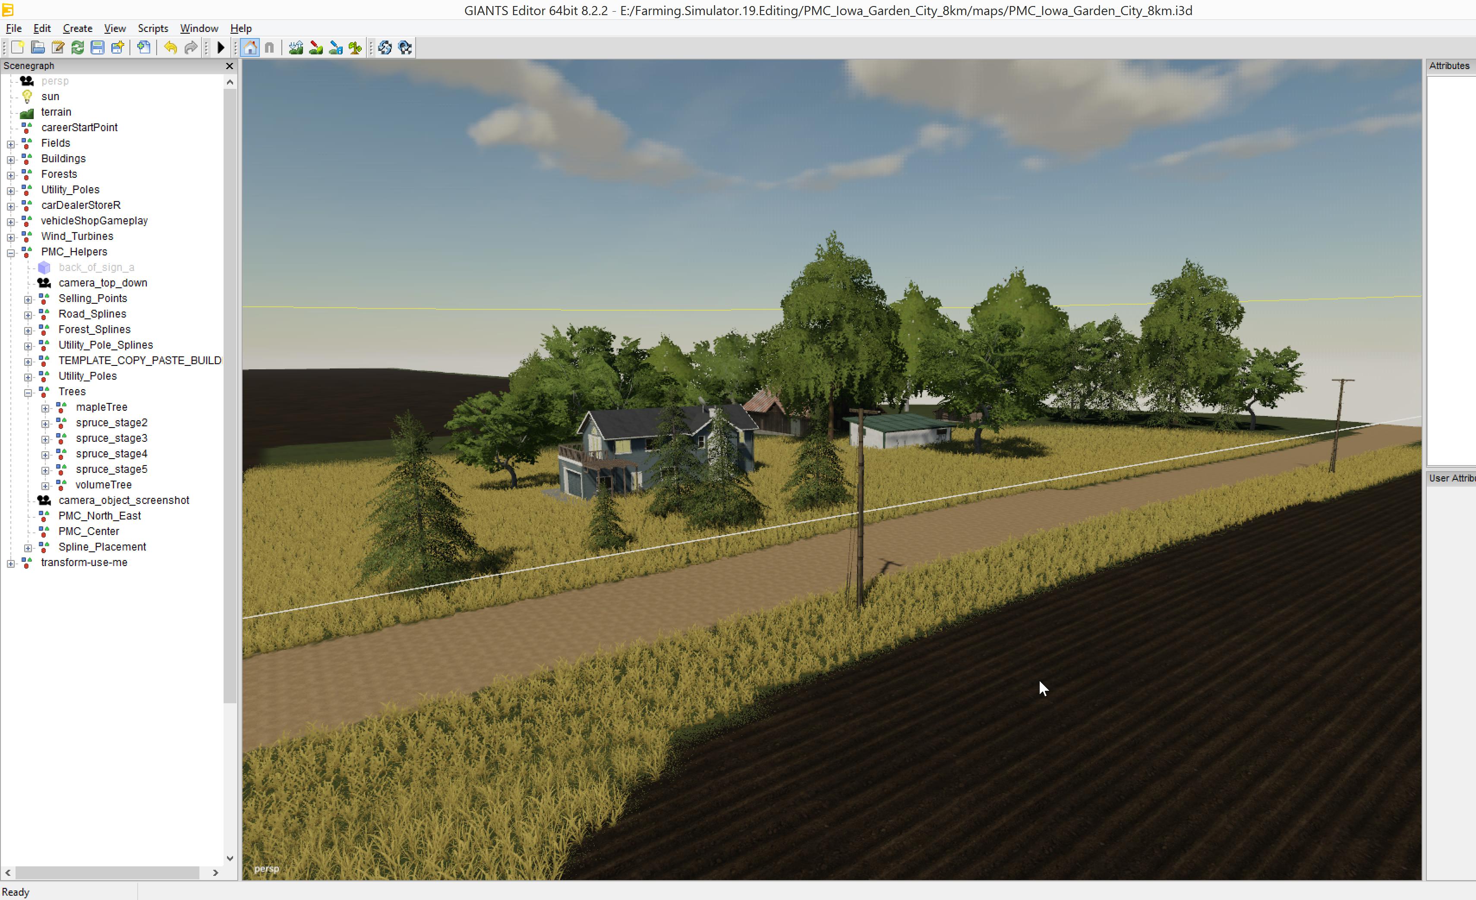Collapse the Trees node
This screenshot has height=900, width=1476.
[x=28, y=393]
